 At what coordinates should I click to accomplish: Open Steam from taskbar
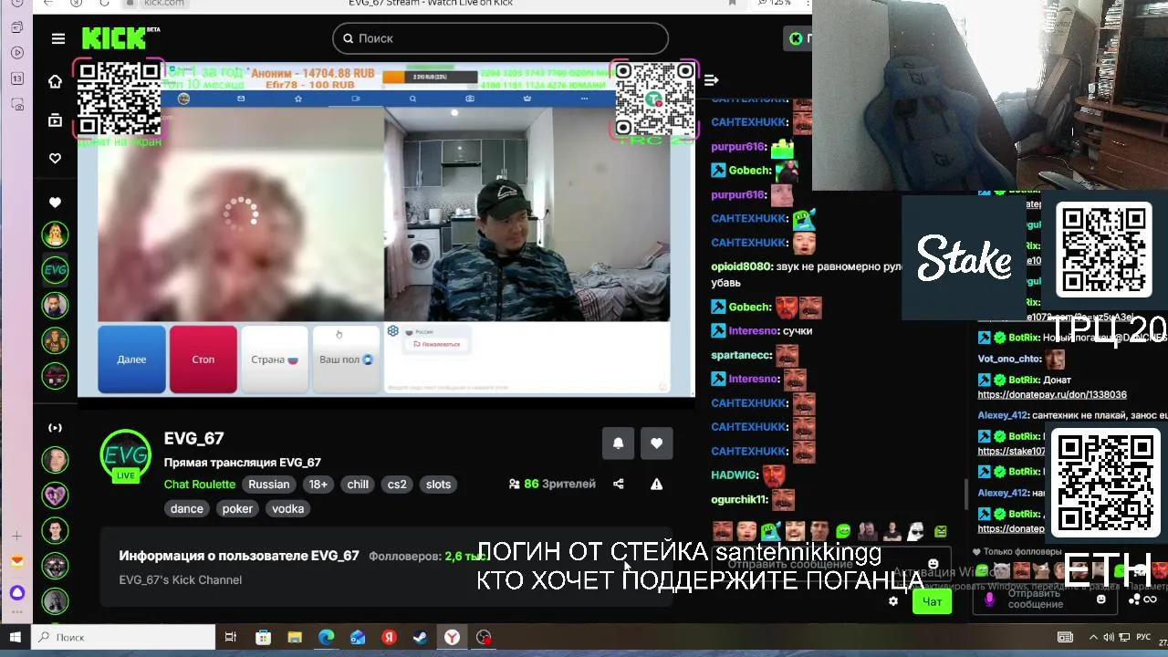tap(421, 638)
